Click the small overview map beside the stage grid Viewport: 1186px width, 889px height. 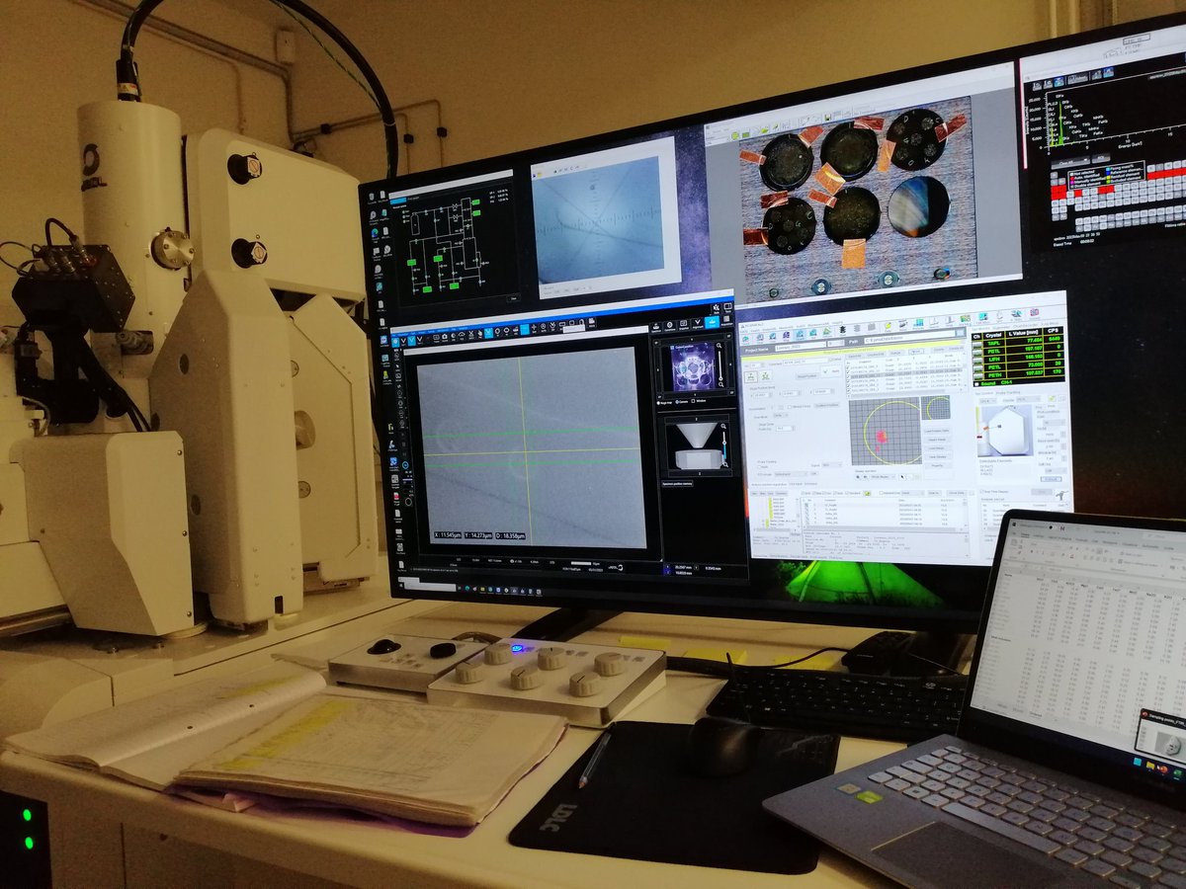point(935,408)
